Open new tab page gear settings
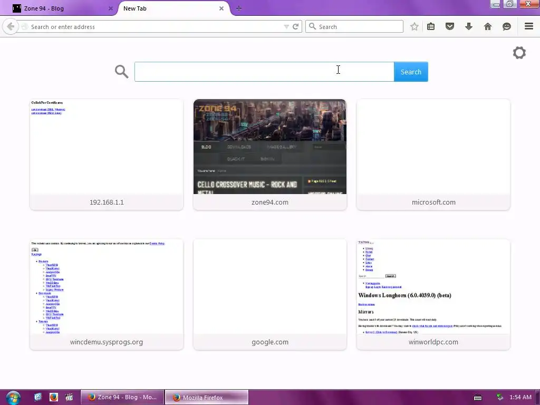This screenshot has height=405, width=540. [519, 53]
